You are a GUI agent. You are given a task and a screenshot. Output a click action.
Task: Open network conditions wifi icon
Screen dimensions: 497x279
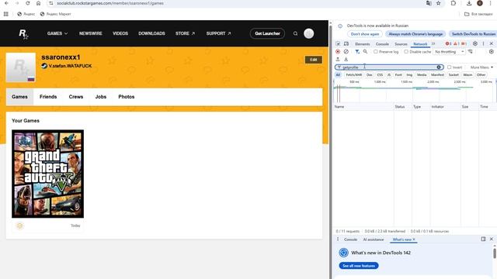click(471, 52)
